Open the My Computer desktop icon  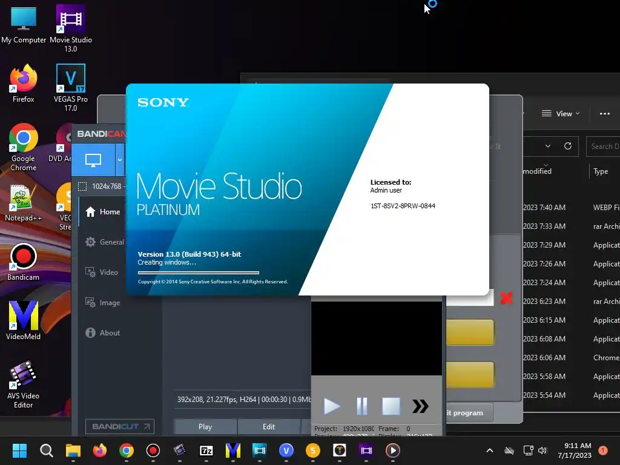(24, 24)
